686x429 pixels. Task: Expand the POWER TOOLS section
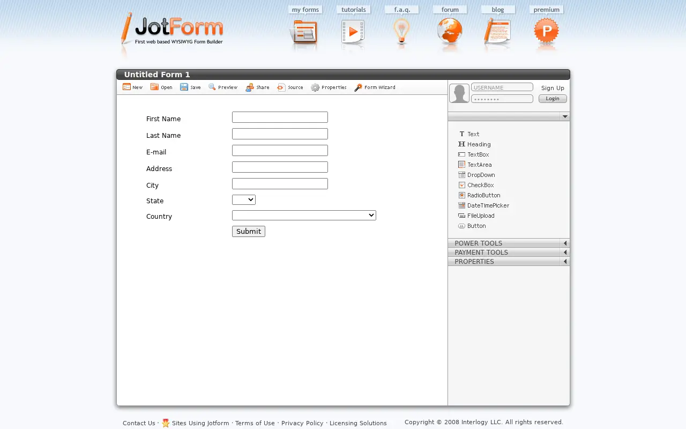tap(509, 243)
